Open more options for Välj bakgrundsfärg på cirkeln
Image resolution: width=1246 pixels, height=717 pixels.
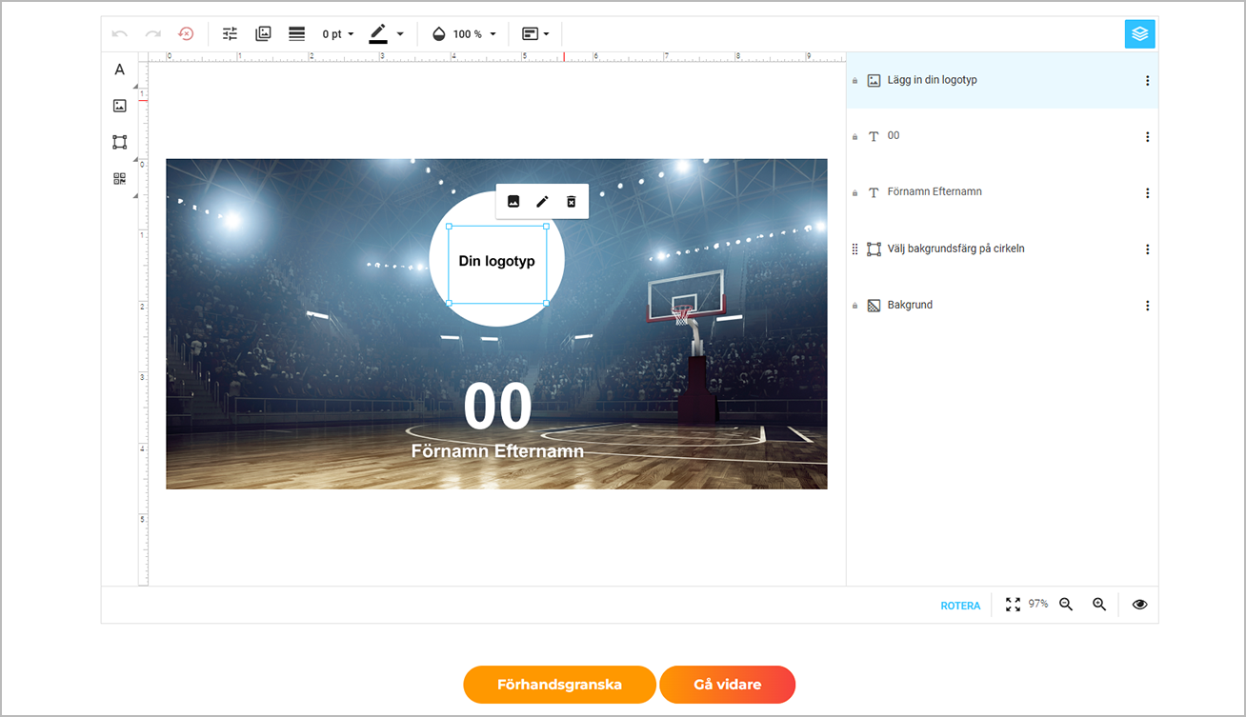point(1147,249)
